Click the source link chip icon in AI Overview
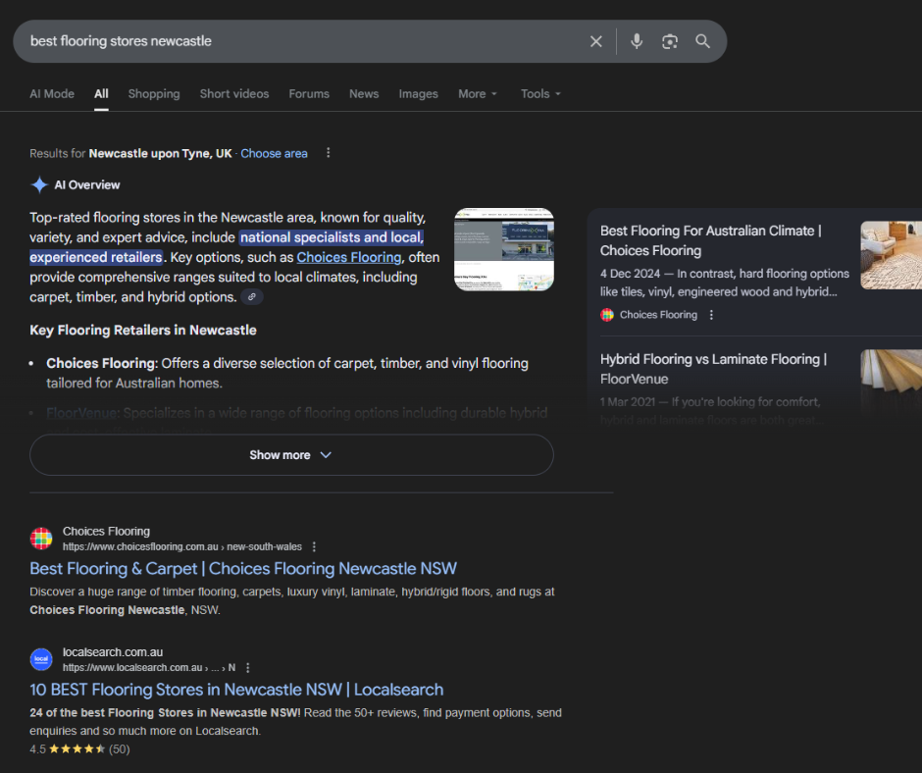This screenshot has width=922, height=773. coord(252,297)
